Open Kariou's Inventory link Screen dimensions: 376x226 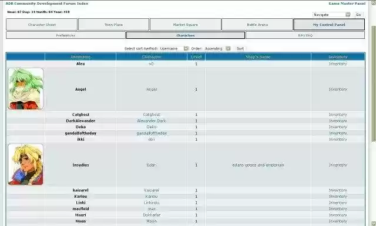click(x=338, y=197)
